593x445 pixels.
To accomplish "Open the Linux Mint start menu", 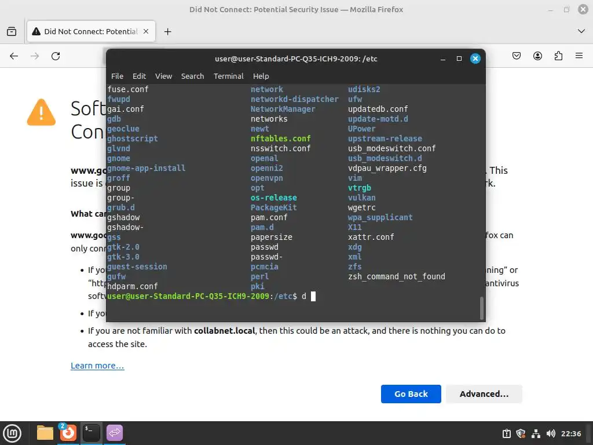I will click(13, 433).
